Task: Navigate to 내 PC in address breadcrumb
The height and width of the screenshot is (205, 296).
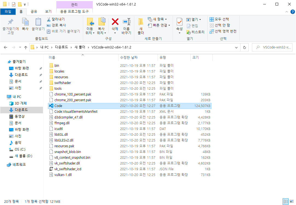Action: [44, 47]
